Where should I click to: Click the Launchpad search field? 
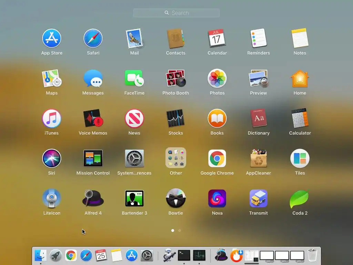pyautogui.click(x=176, y=13)
